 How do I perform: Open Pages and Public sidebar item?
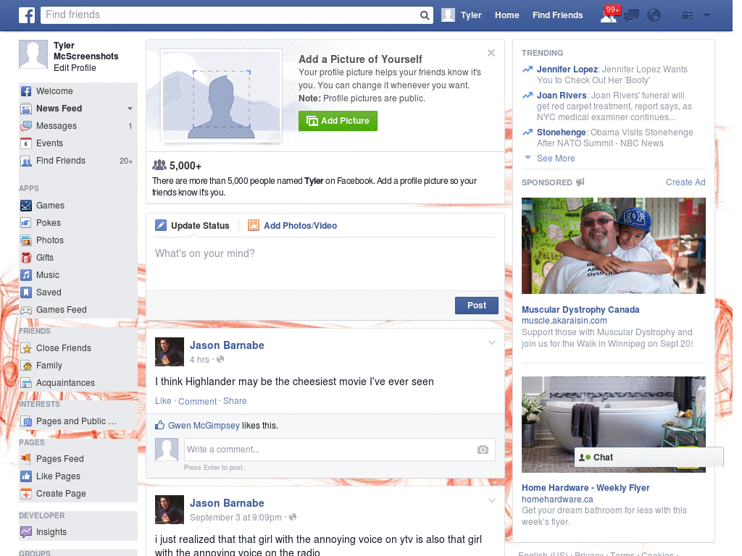[77, 421]
